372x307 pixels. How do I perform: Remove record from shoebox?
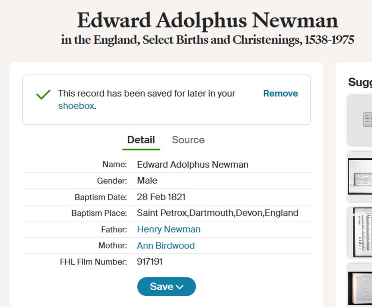pos(280,94)
